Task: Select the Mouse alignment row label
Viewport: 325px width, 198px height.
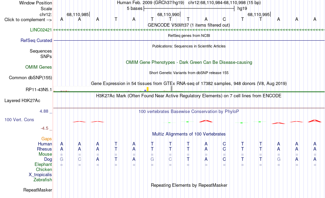Action: [x=45, y=154]
